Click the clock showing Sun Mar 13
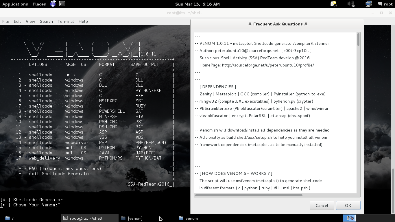The image size is (395, 222). click(197, 4)
